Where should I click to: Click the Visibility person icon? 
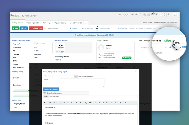(70, 29)
